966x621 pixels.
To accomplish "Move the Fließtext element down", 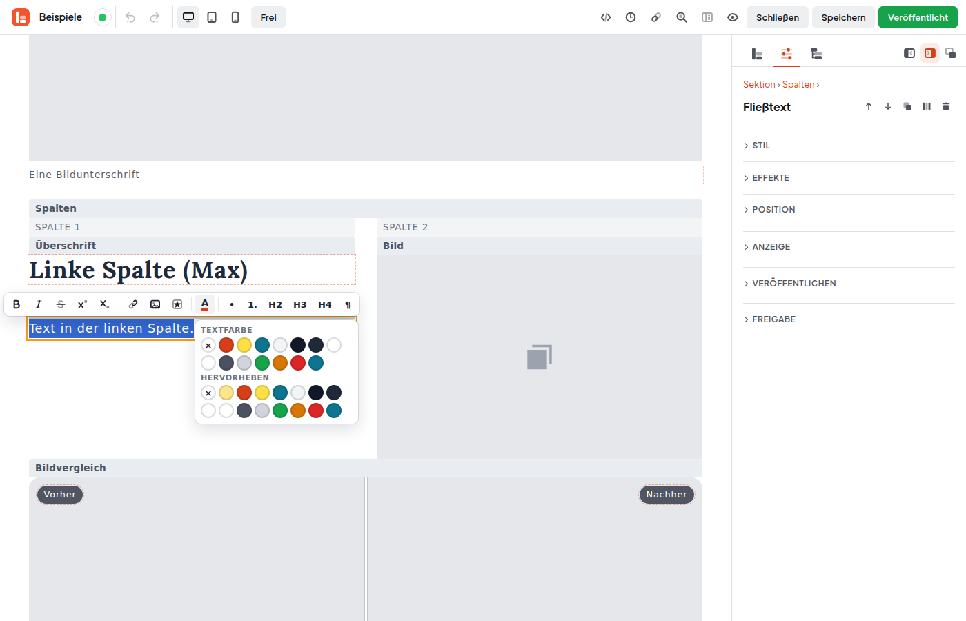I will tap(888, 106).
